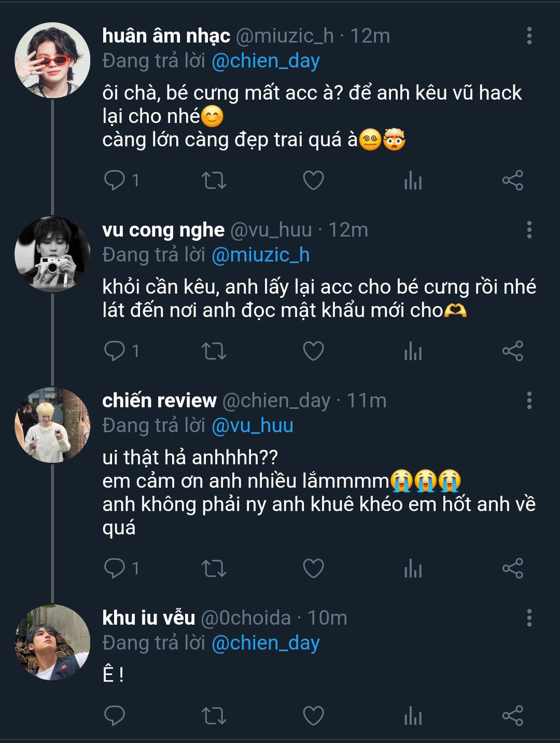Viewport: 560px width, 743px height.
Task: Share vu cong nghe's reply
Action: [512, 351]
